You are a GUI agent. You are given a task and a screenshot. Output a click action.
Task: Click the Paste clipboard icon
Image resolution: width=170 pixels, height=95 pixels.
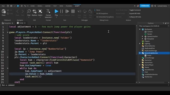(3, 11)
